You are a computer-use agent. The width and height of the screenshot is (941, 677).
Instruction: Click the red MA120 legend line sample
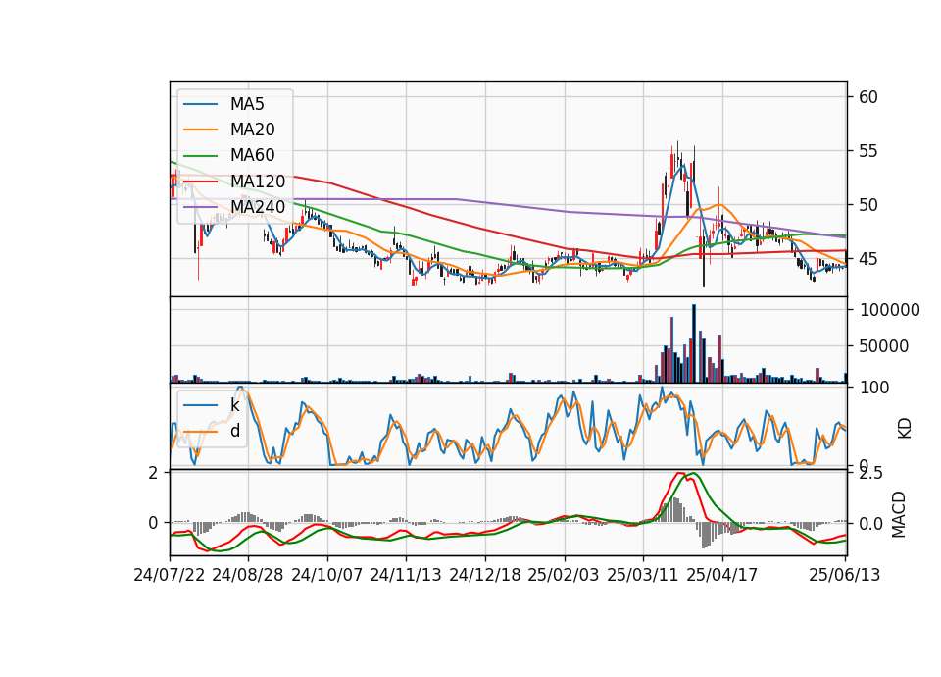(200, 182)
